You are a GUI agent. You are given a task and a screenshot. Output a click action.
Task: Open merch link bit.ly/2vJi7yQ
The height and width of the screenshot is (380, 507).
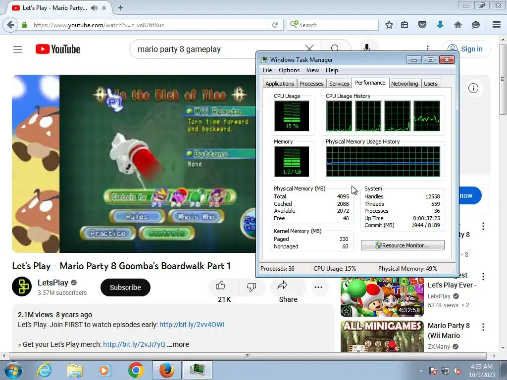click(134, 344)
